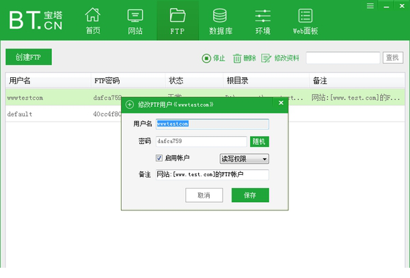
Task: Select the FTP tab
Action: pyautogui.click(x=178, y=21)
